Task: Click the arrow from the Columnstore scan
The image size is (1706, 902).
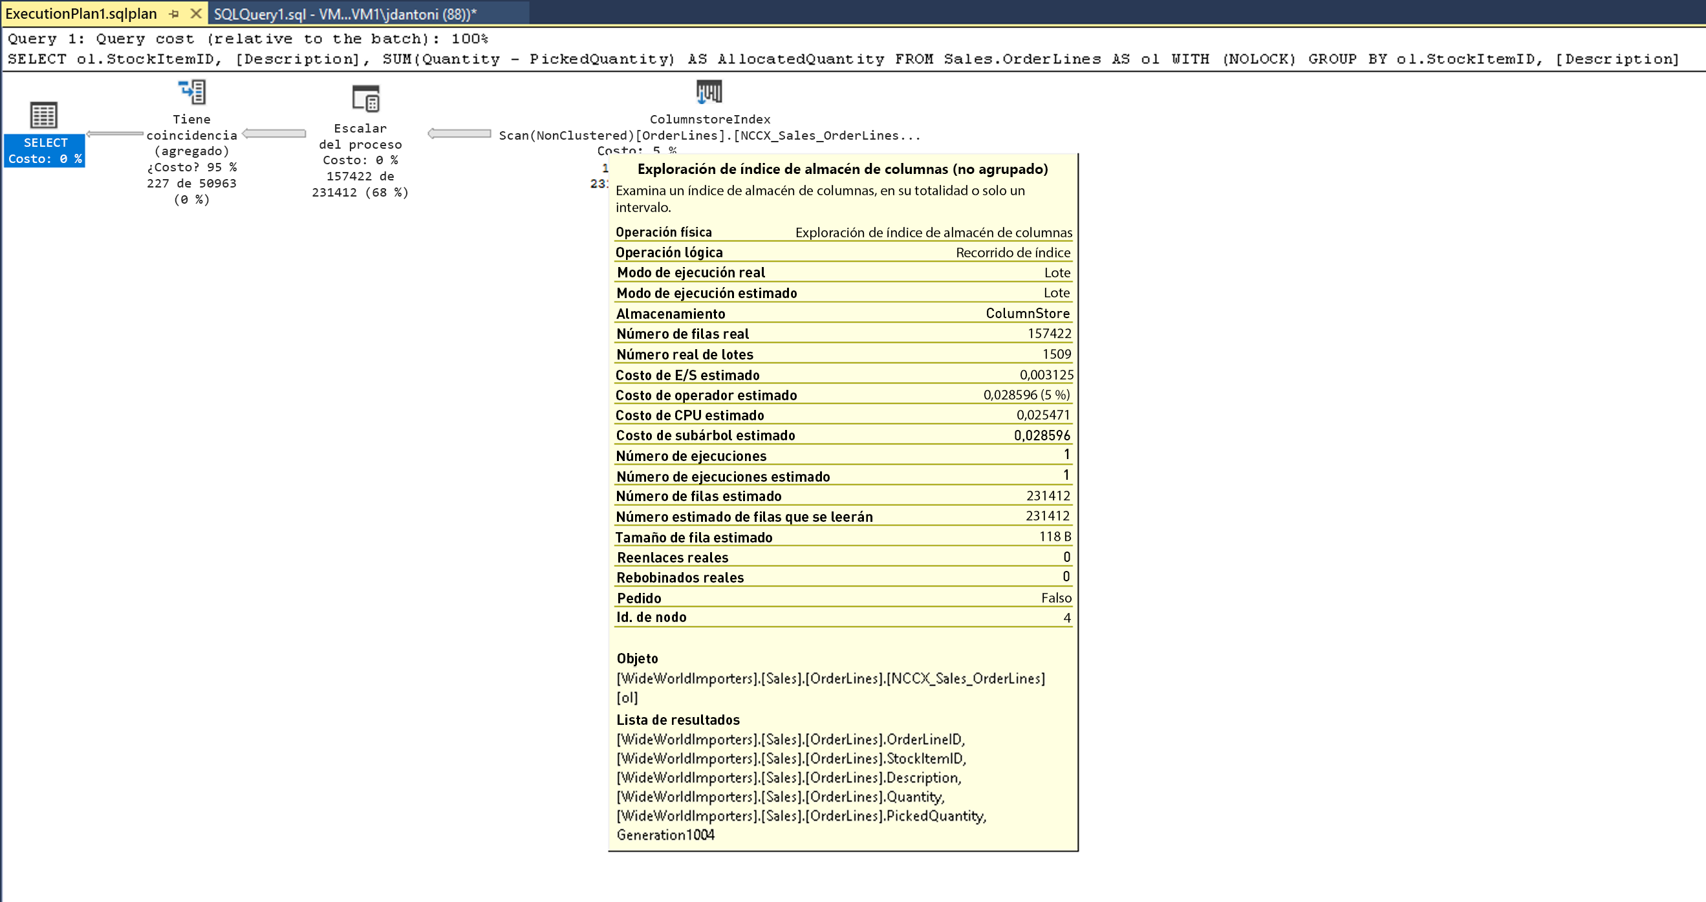Action: coord(460,134)
